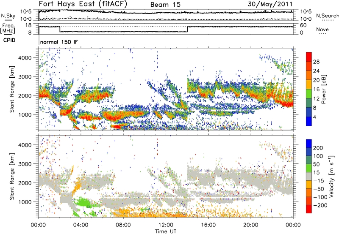Click "10^5" tick beside the N.Search label
339x234 pixels.
306,12
